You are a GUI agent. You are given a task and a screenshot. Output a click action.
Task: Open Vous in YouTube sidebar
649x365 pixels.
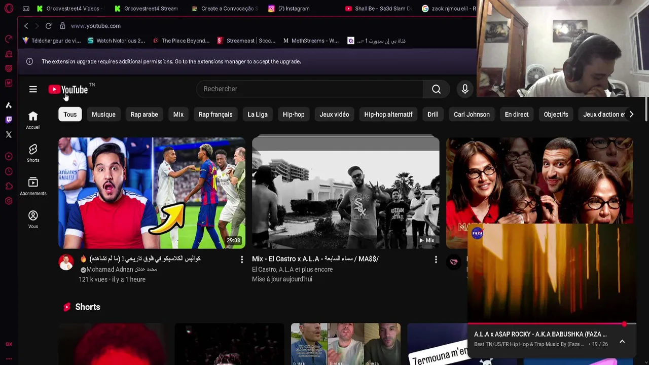pyautogui.click(x=33, y=219)
